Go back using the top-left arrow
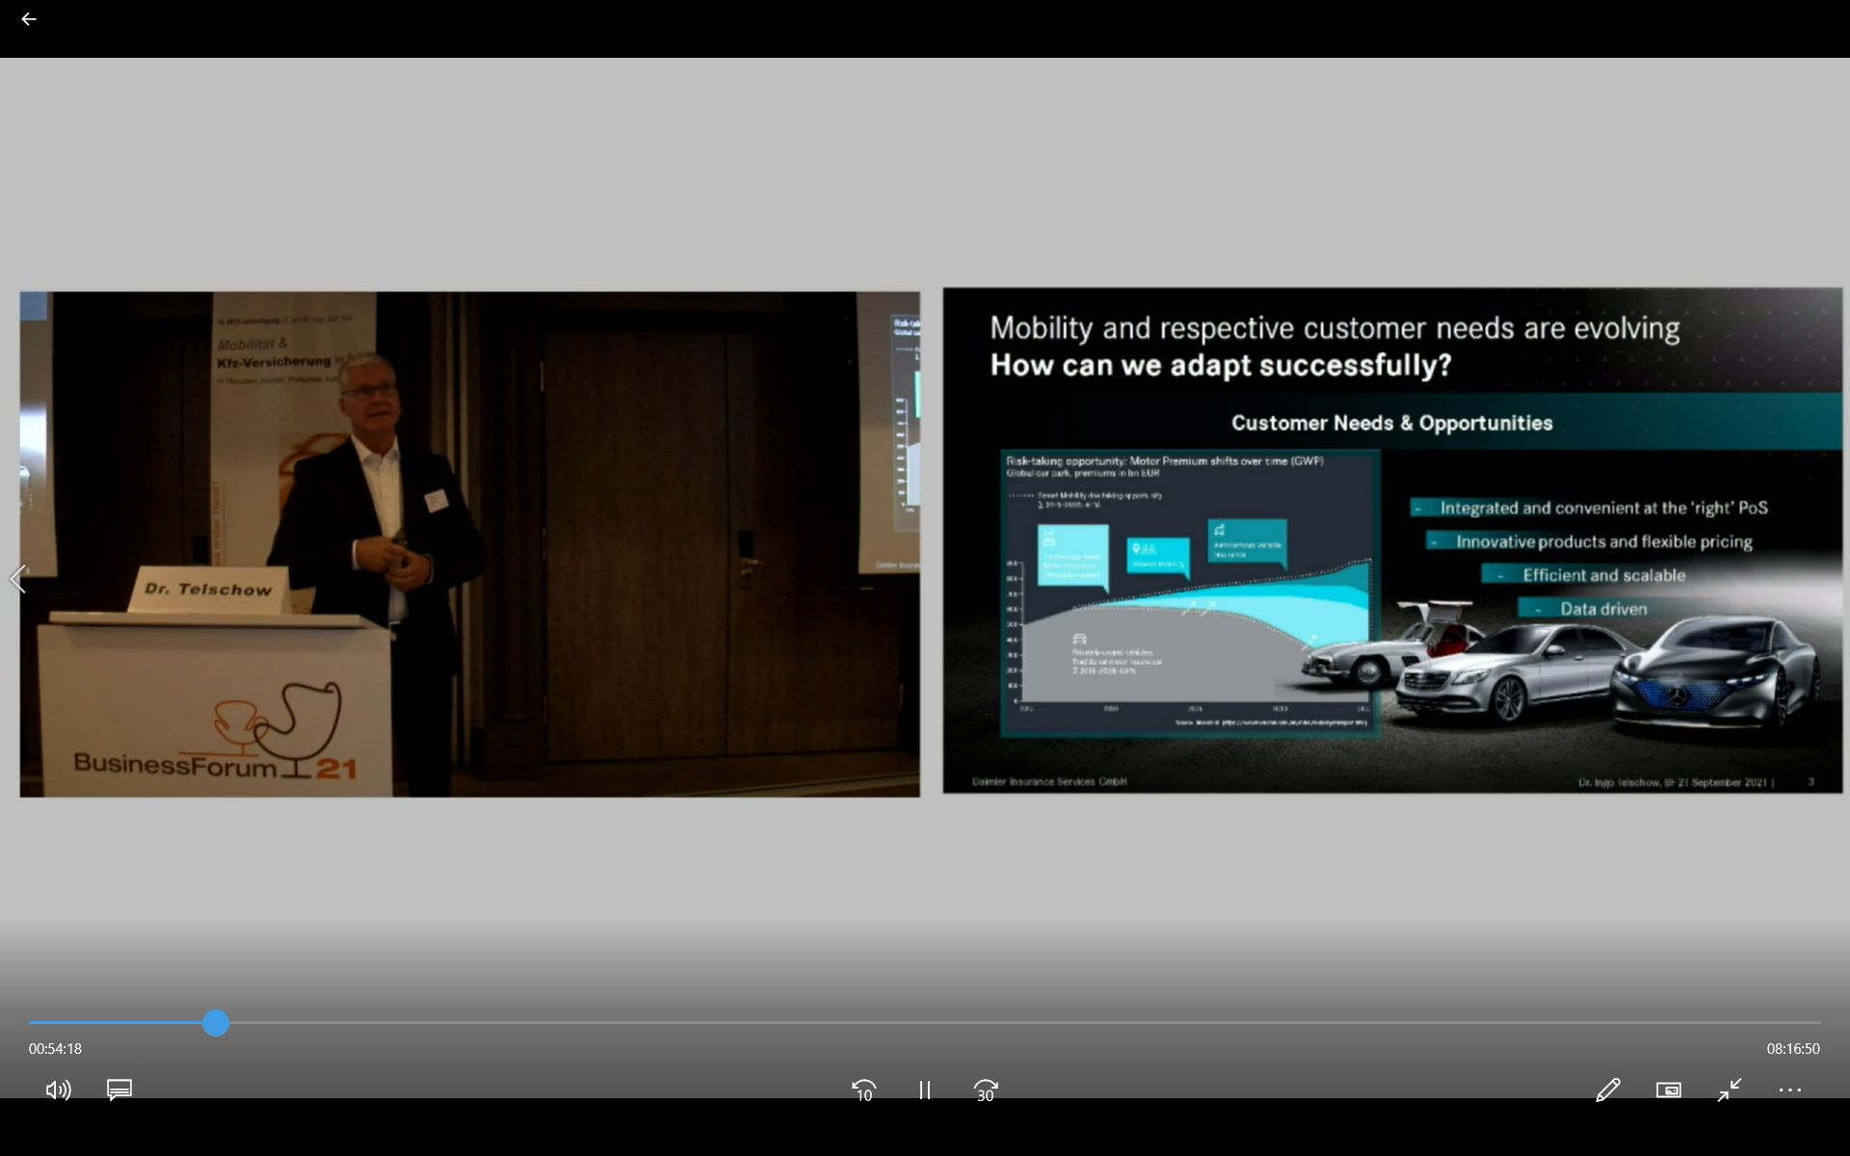Viewport: 1850px width, 1156px height. click(x=29, y=19)
